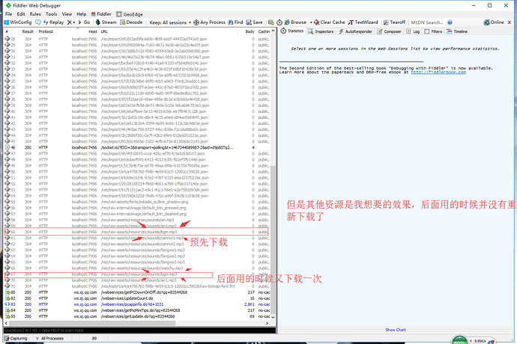Select session 83 pcappinfo.do row
517x344 pixels.
coord(137,304)
